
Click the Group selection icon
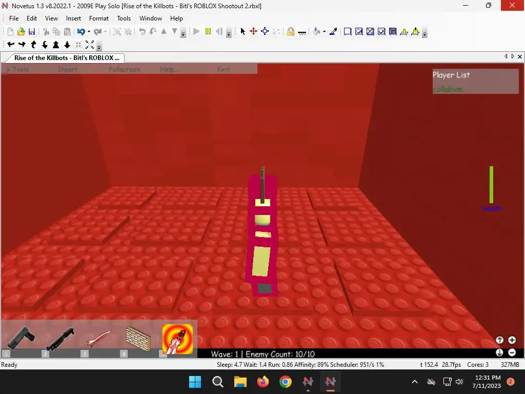coord(117,31)
